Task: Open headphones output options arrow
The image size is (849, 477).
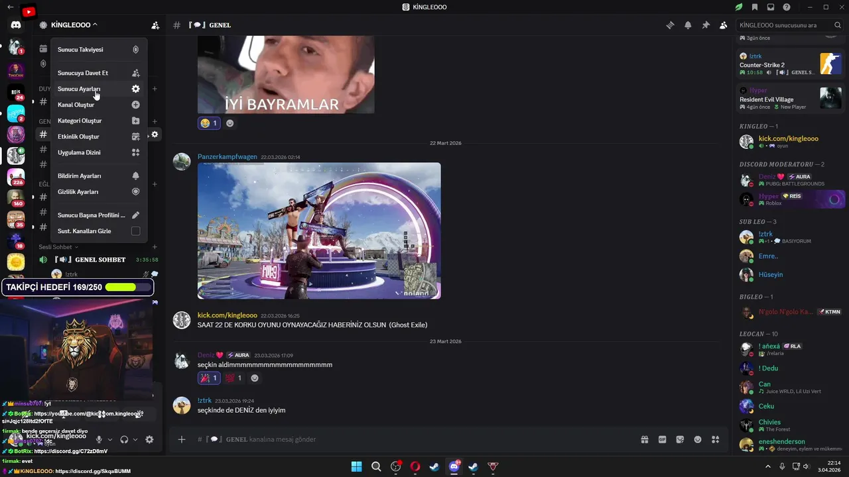Action: coord(135,439)
